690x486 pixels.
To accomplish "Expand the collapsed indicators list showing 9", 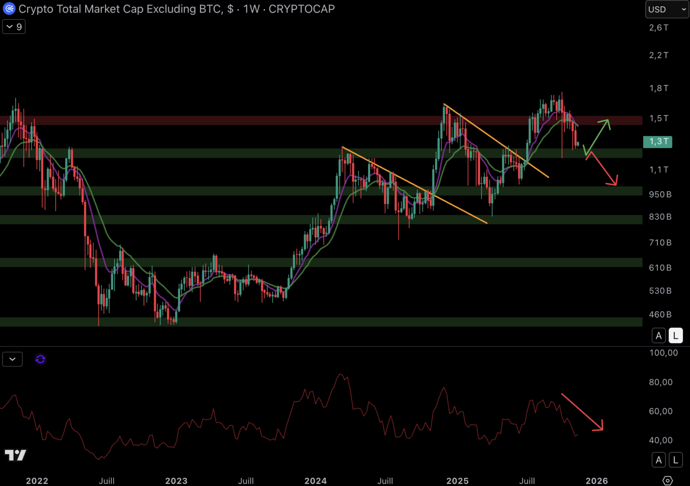I will (14, 27).
